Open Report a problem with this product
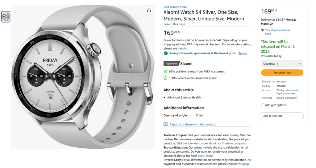Image resolution: width=316 pixels, height=168 pixels. coord(193,125)
